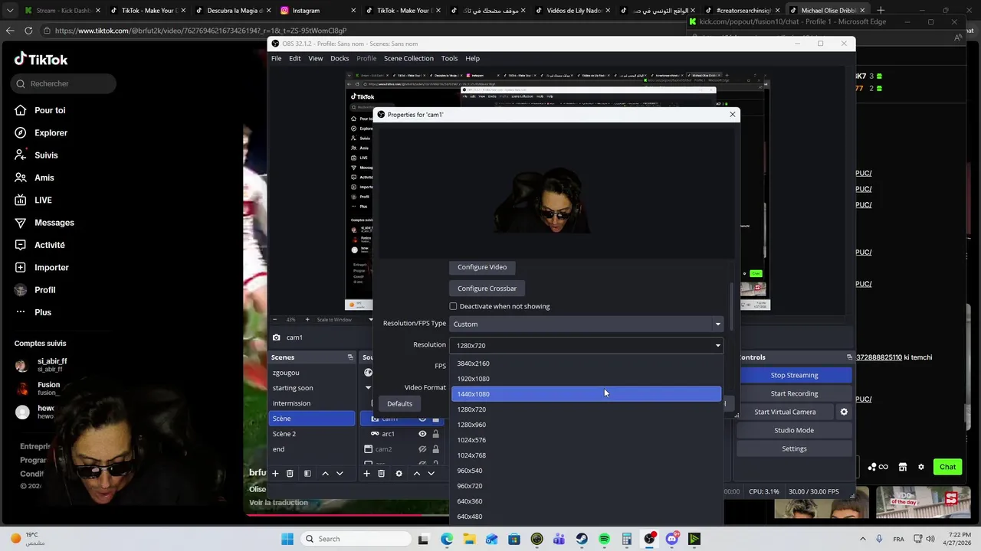Float the Controls dock with its header icon
The image size is (981, 551).
[x=849, y=357]
